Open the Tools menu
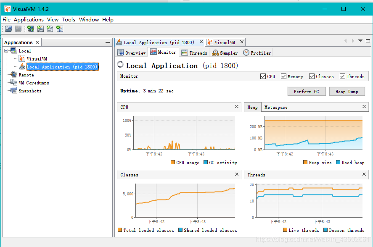 point(69,20)
